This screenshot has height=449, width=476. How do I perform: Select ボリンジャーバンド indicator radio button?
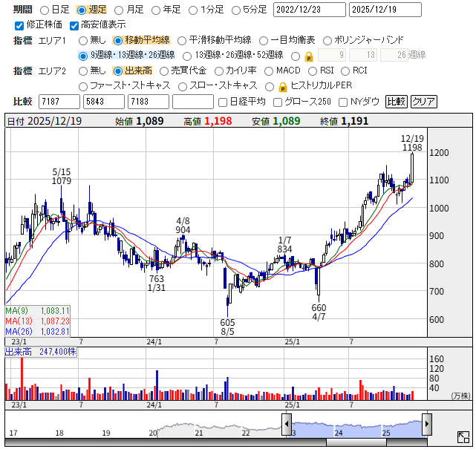[x=327, y=41]
